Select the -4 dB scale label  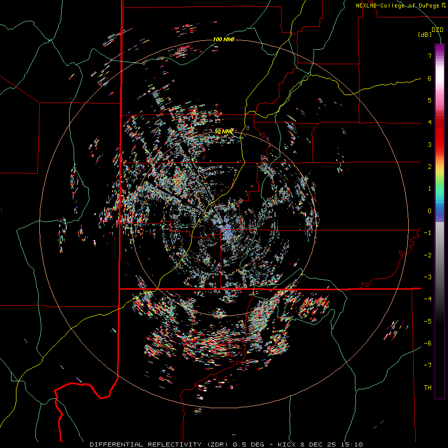point(428,299)
